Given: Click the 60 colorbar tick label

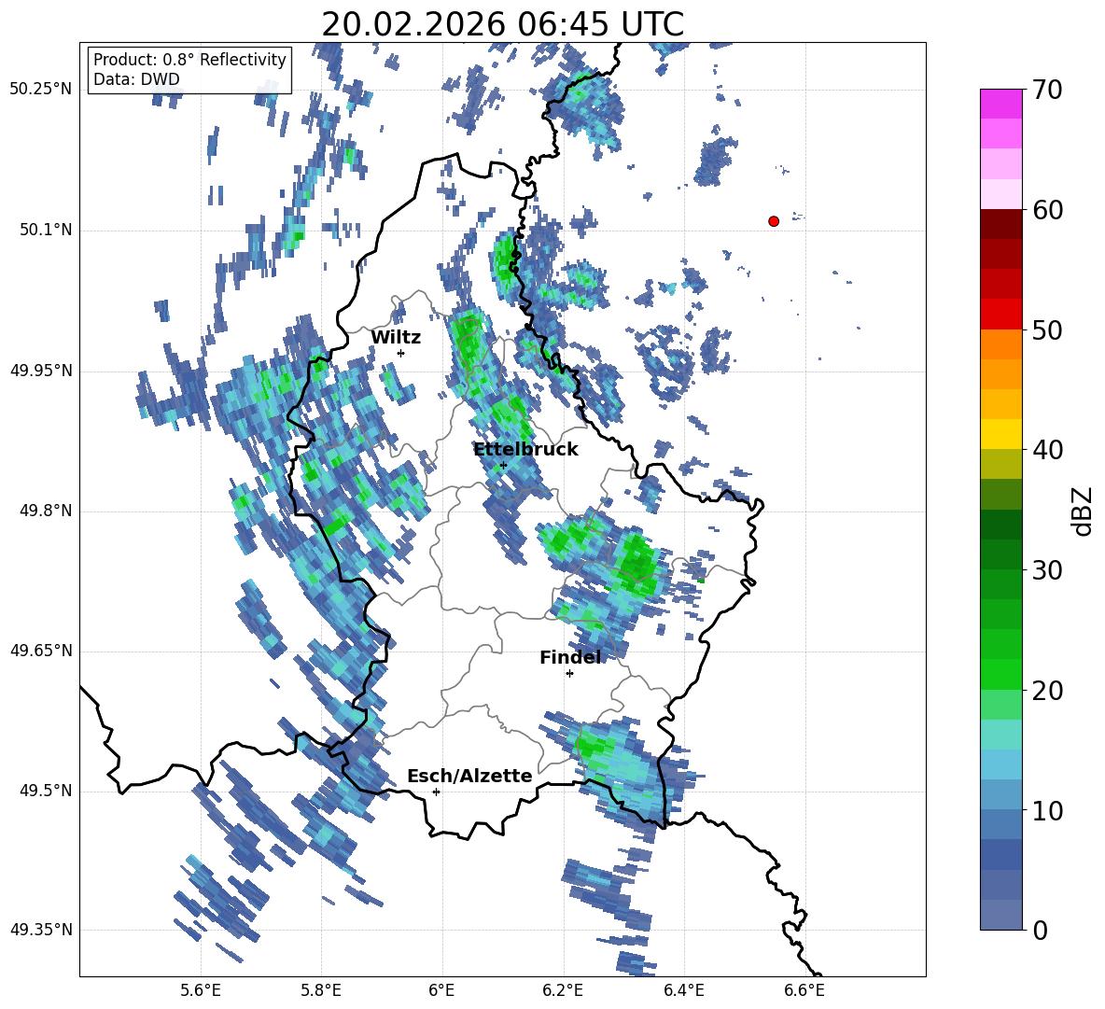Looking at the screenshot, I should pos(1047,210).
